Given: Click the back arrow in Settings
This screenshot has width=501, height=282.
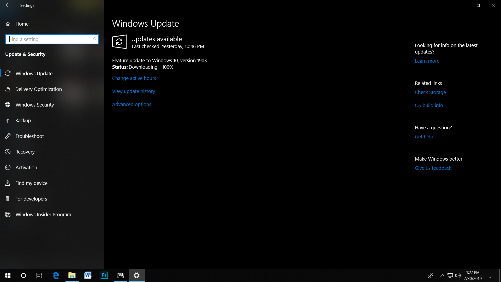Looking at the screenshot, I should point(8,5).
